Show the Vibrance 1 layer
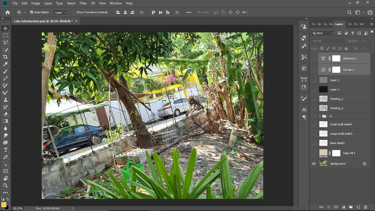Image resolution: width=375 pixels, height=211 pixels. (314, 58)
